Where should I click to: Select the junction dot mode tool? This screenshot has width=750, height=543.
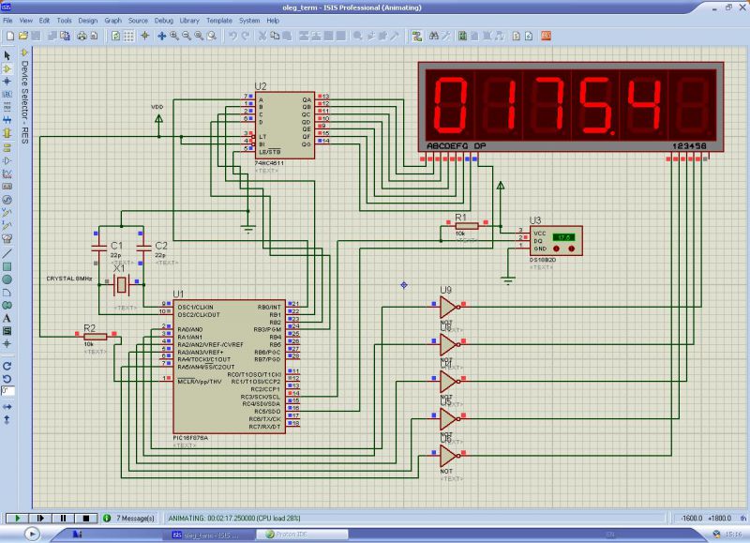click(x=7, y=82)
